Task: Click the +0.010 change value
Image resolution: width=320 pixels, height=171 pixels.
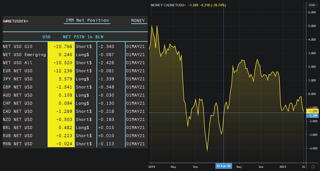Action: pyautogui.click(x=106, y=136)
